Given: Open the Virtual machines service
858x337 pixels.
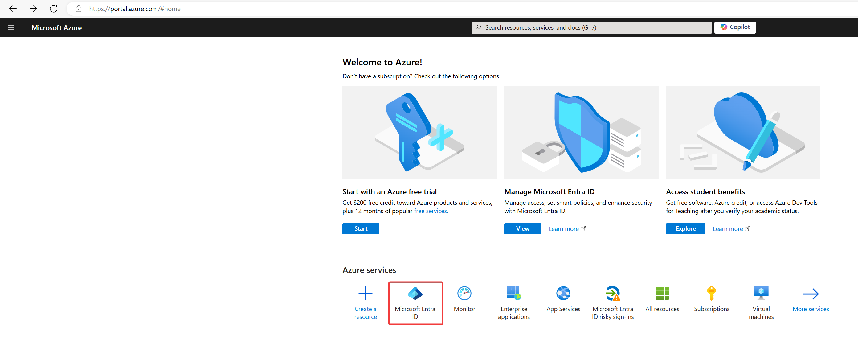Looking at the screenshot, I should [x=761, y=293].
